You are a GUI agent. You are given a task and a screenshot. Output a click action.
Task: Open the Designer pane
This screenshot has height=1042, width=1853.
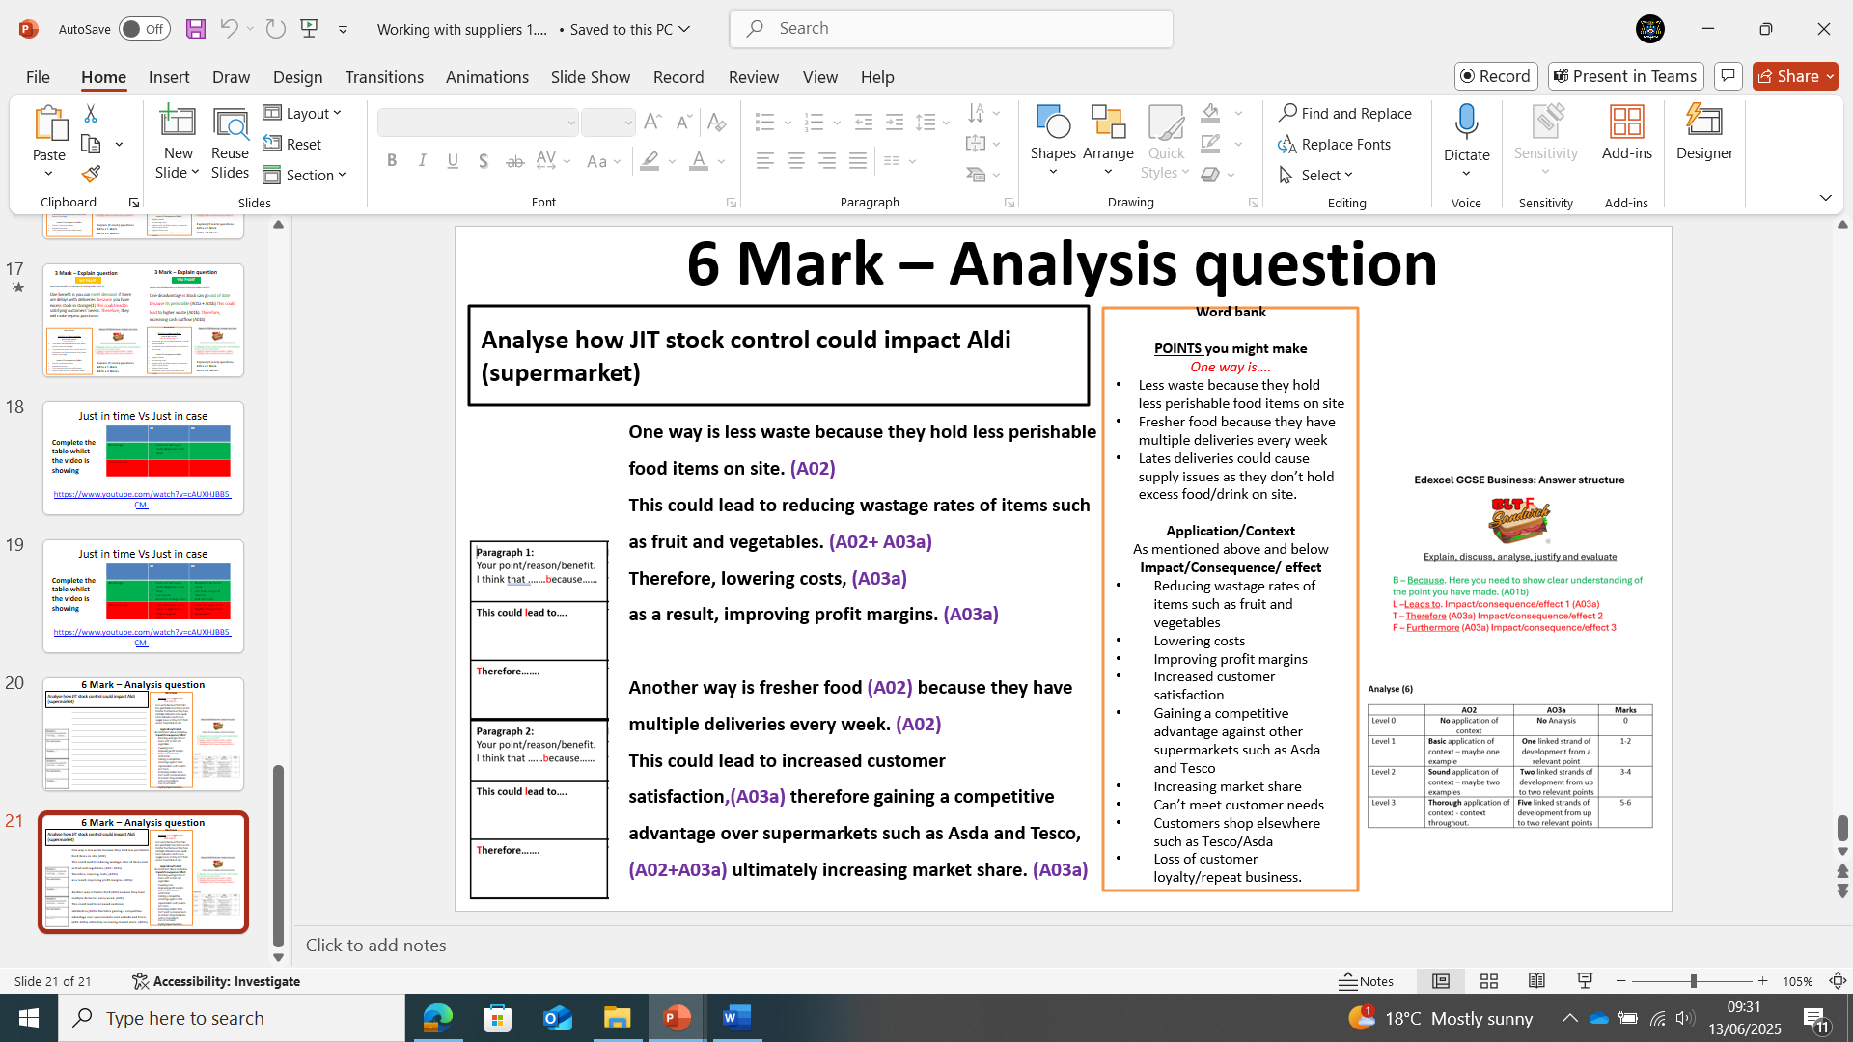click(x=1704, y=132)
